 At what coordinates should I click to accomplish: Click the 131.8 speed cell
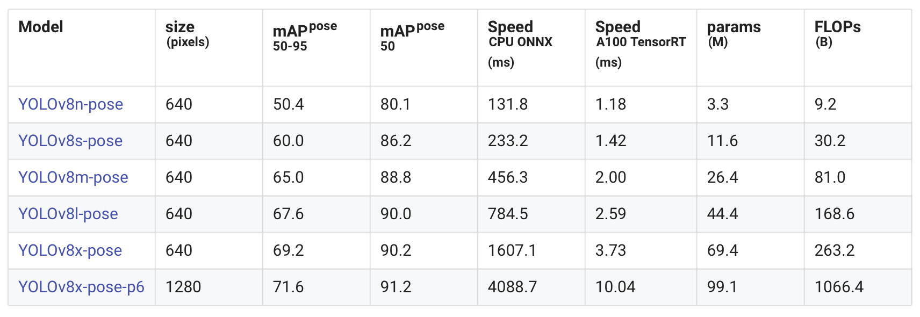coord(508,104)
